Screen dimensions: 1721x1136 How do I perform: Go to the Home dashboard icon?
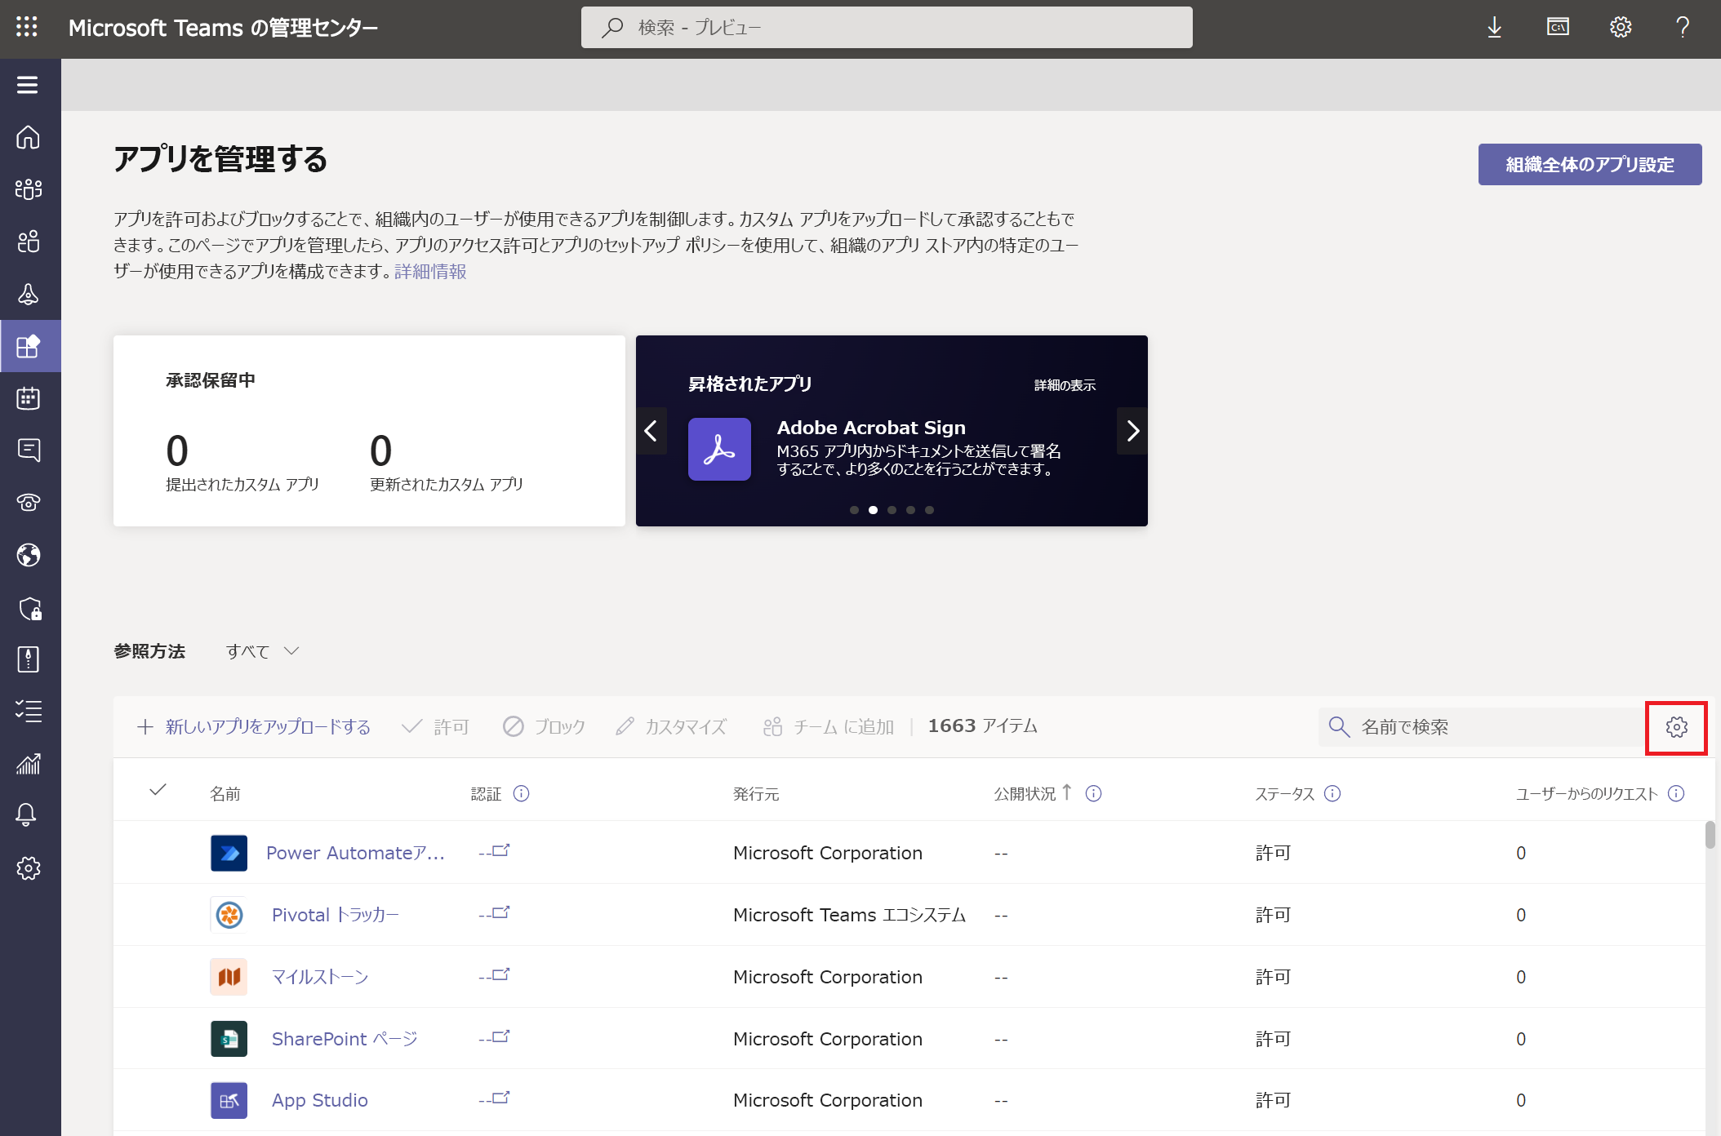click(29, 137)
